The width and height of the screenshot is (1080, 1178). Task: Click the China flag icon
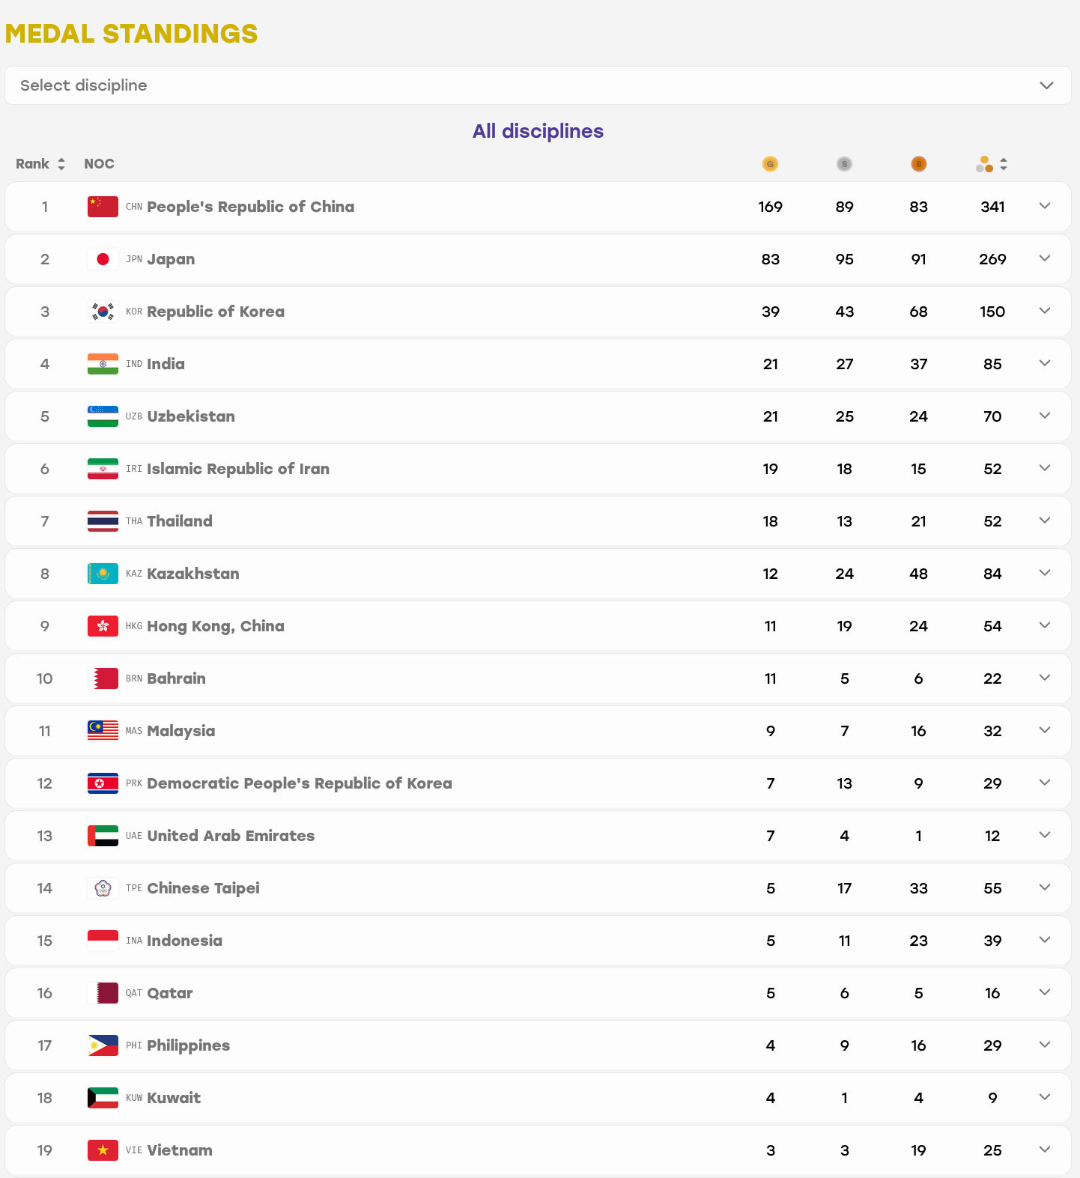pyautogui.click(x=103, y=207)
